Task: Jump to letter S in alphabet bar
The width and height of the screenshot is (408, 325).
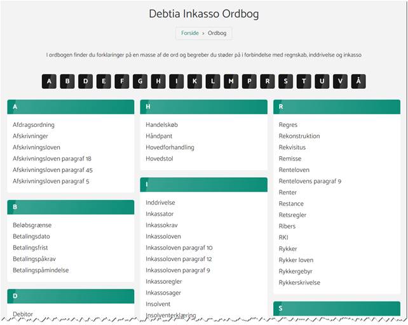Action: (287, 81)
